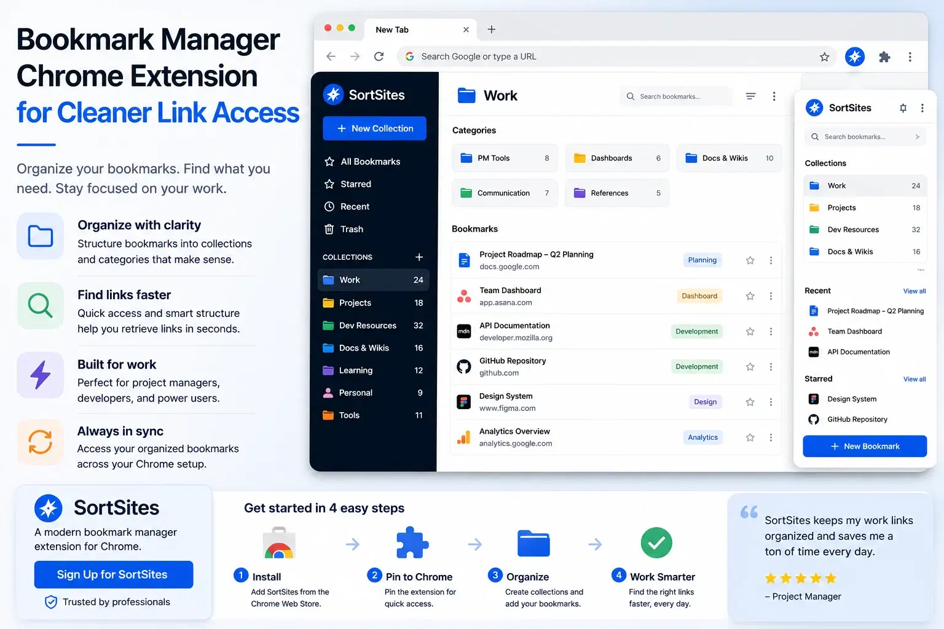
Task: Click the Analytics tag on Analytics Overview
Action: (702, 437)
